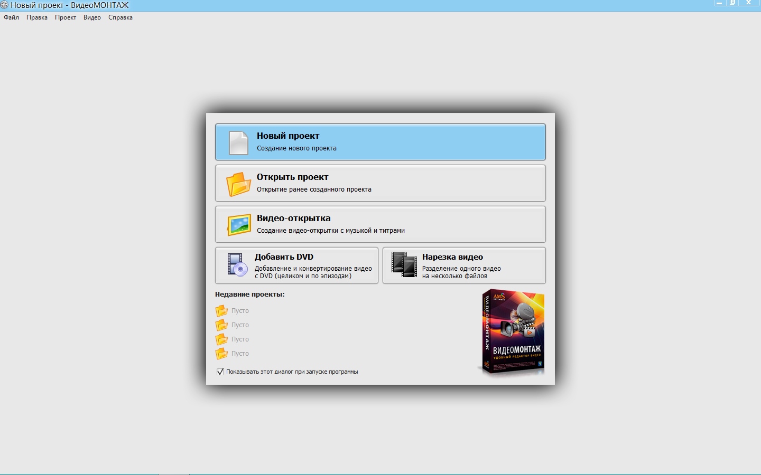Viewport: 761px width, 475px height.
Task: Open the Проект menu
Action: pyautogui.click(x=66, y=17)
